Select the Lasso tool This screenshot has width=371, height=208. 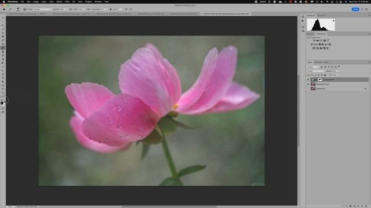point(3,25)
